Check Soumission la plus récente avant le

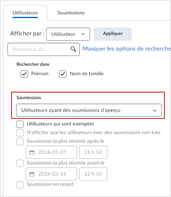(20, 163)
